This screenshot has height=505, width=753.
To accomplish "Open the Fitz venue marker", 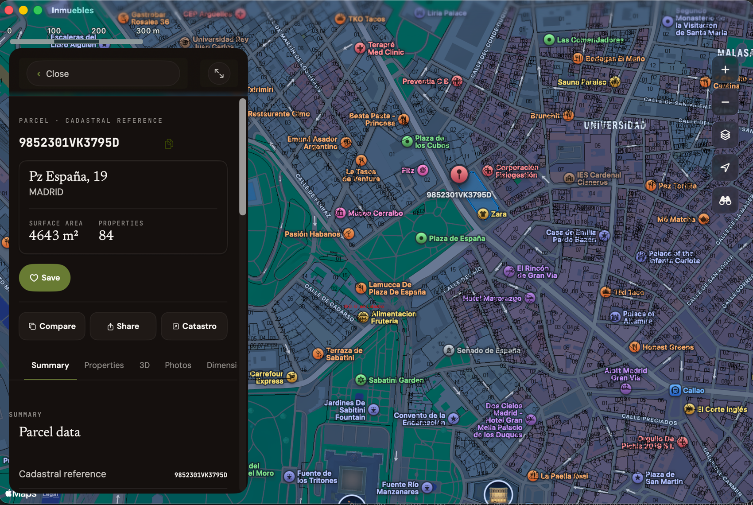I will (x=423, y=171).
